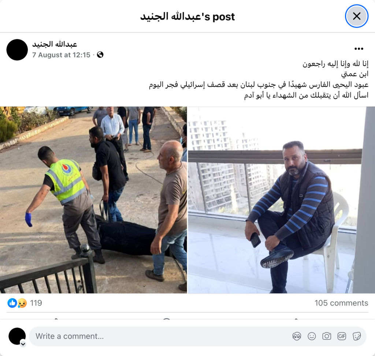Open the poster's profile picture

(x=17, y=50)
